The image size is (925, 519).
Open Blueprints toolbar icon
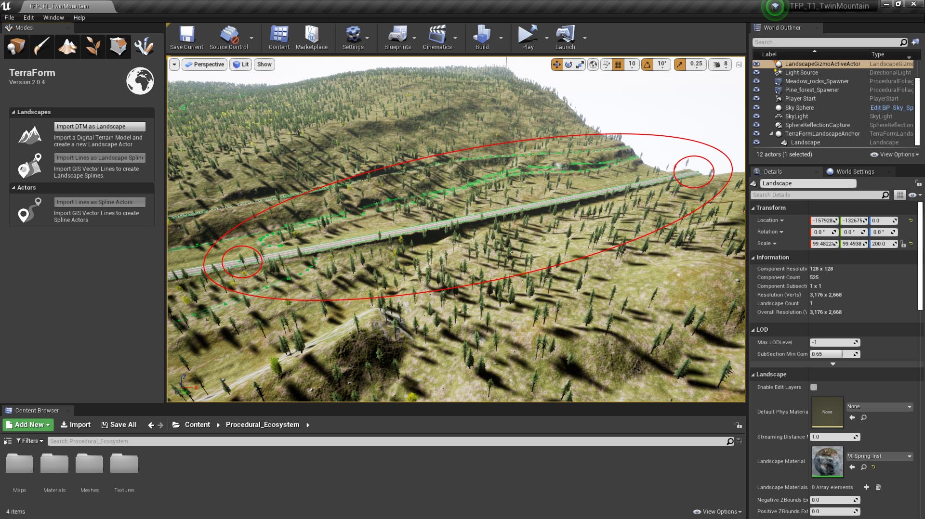click(x=397, y=38)
